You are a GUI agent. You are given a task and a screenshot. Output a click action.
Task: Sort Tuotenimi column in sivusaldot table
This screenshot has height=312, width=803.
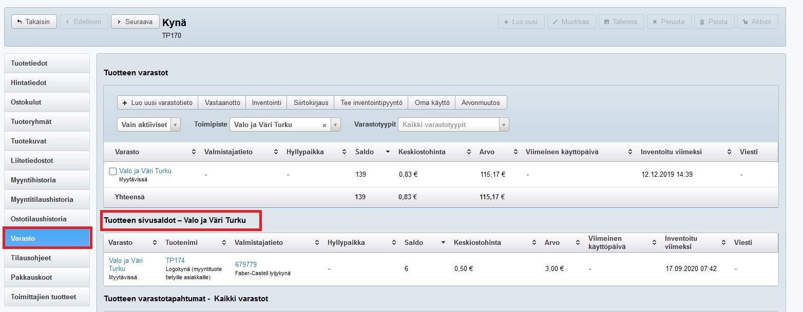pos(224,243)
